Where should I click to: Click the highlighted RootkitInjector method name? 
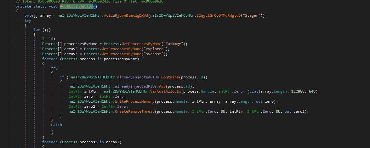[x=76, y=6]
